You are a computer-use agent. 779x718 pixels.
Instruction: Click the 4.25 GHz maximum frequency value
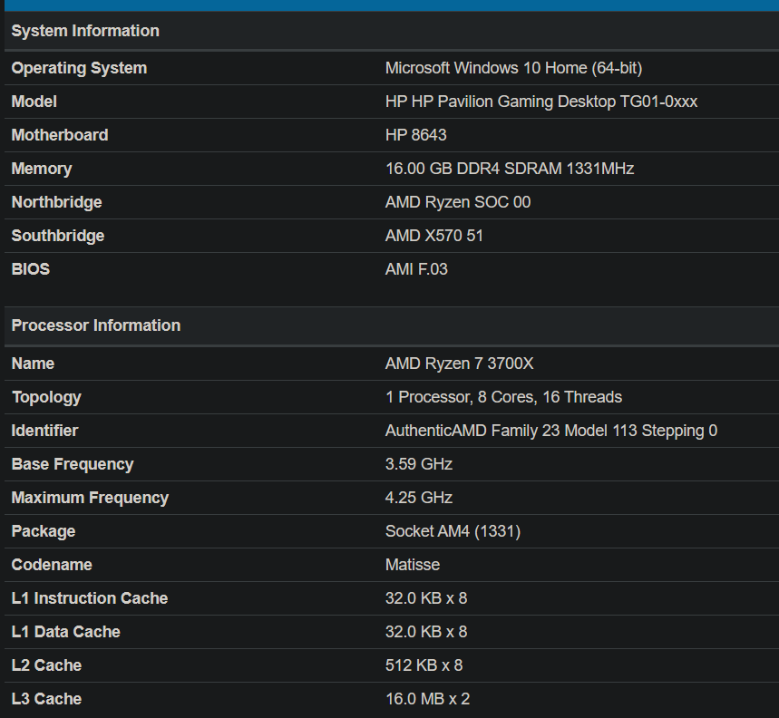coord(419,498)
